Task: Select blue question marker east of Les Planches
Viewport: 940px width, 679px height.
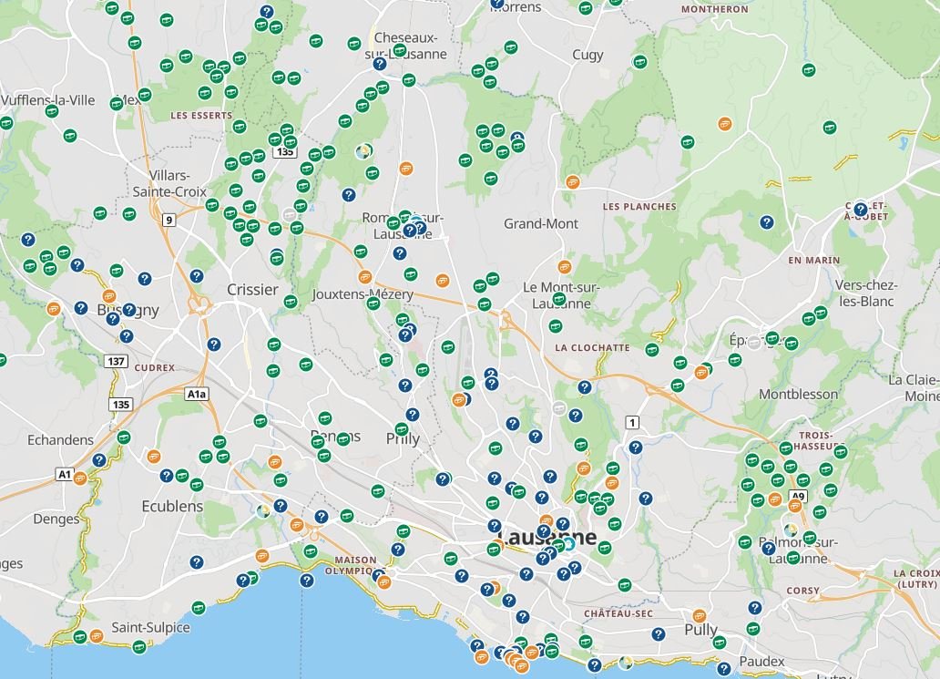Action: [x=766, y=222]
